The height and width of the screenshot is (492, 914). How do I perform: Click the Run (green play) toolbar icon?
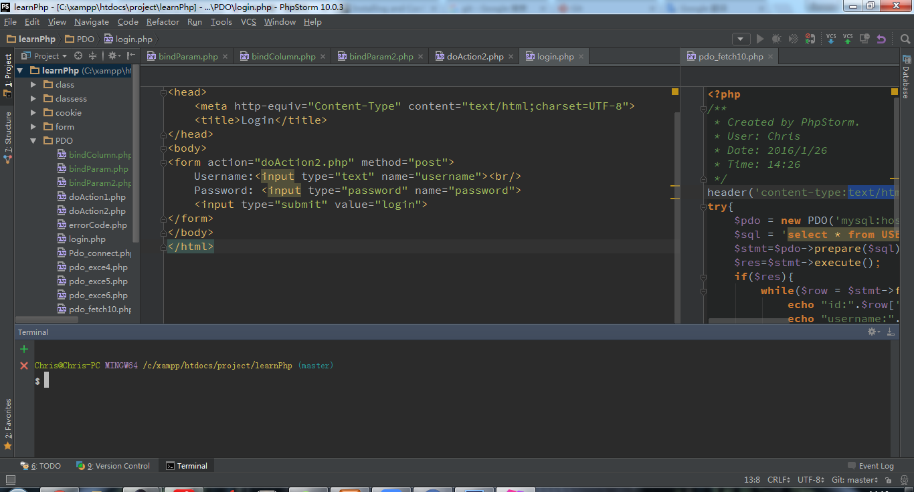click(759, 39)
